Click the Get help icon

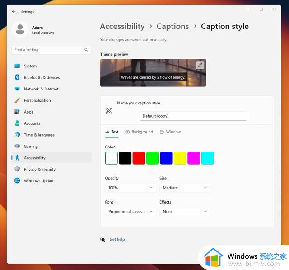click(x=103, y=239)
